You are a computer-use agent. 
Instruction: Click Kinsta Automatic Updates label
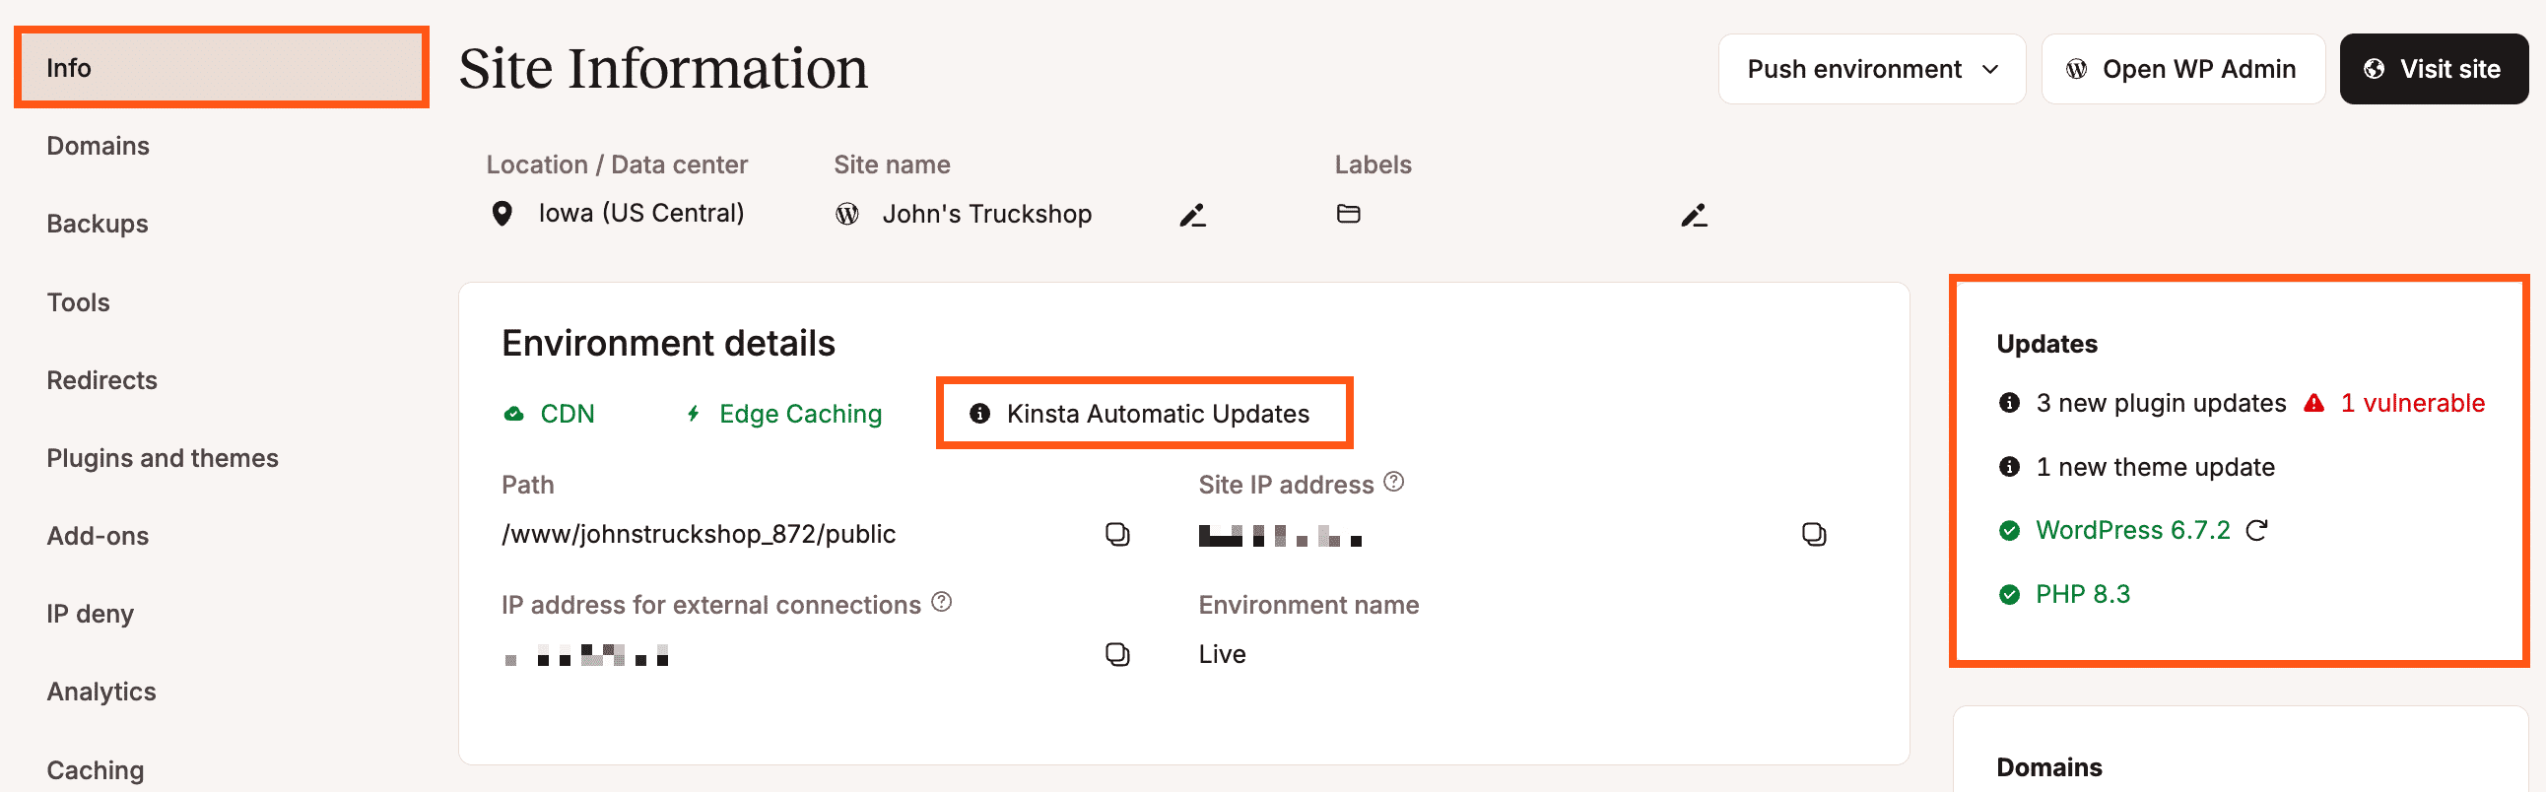[x=1158, y=414]
